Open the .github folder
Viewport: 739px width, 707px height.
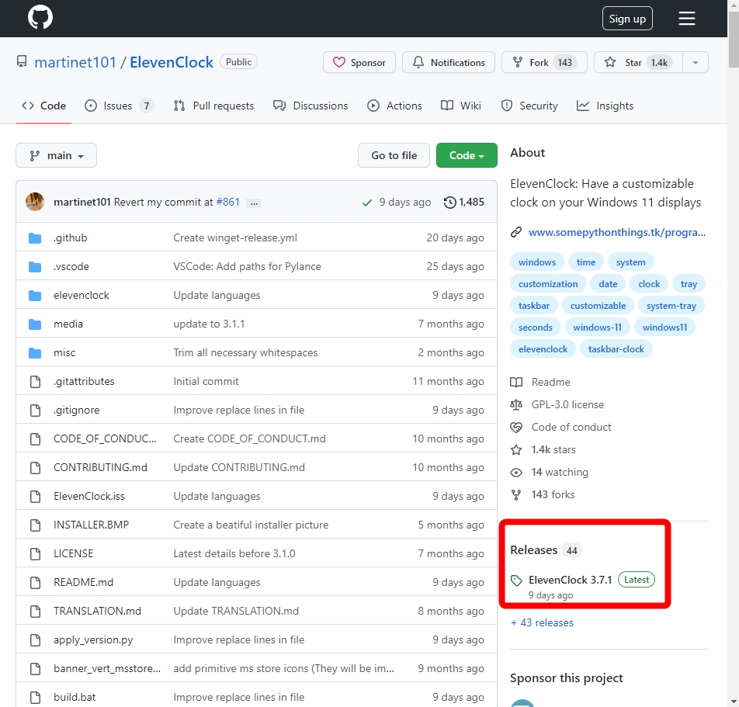(71, 237)
